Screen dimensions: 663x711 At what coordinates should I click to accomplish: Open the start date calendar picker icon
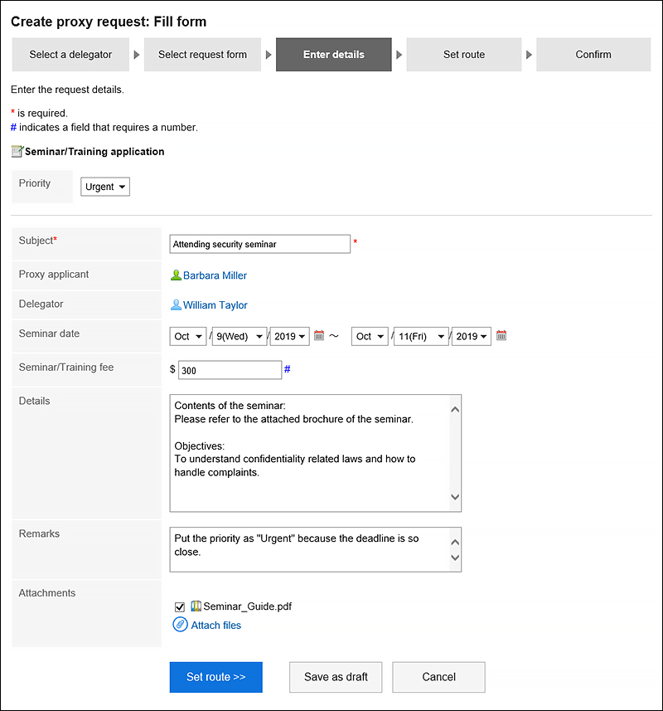[319, 335]
